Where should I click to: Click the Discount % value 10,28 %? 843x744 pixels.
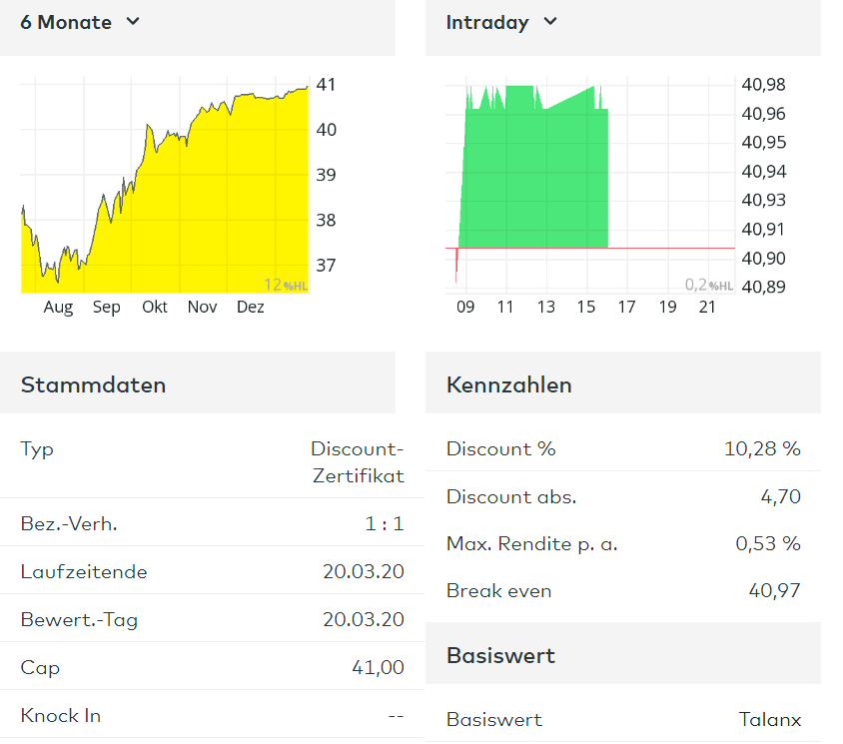[x=762, y=449]
